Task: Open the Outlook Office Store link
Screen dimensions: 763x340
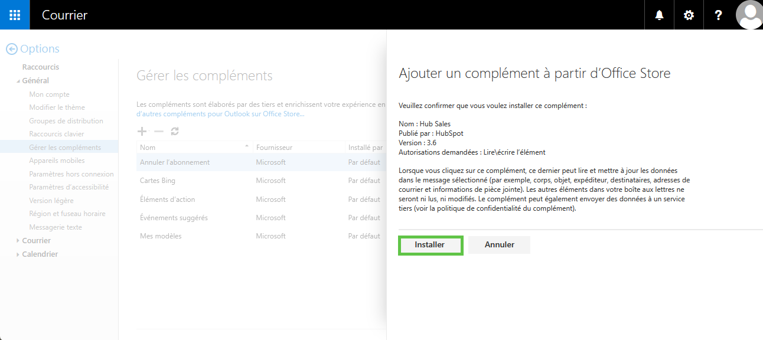Action: coord(220,114)
